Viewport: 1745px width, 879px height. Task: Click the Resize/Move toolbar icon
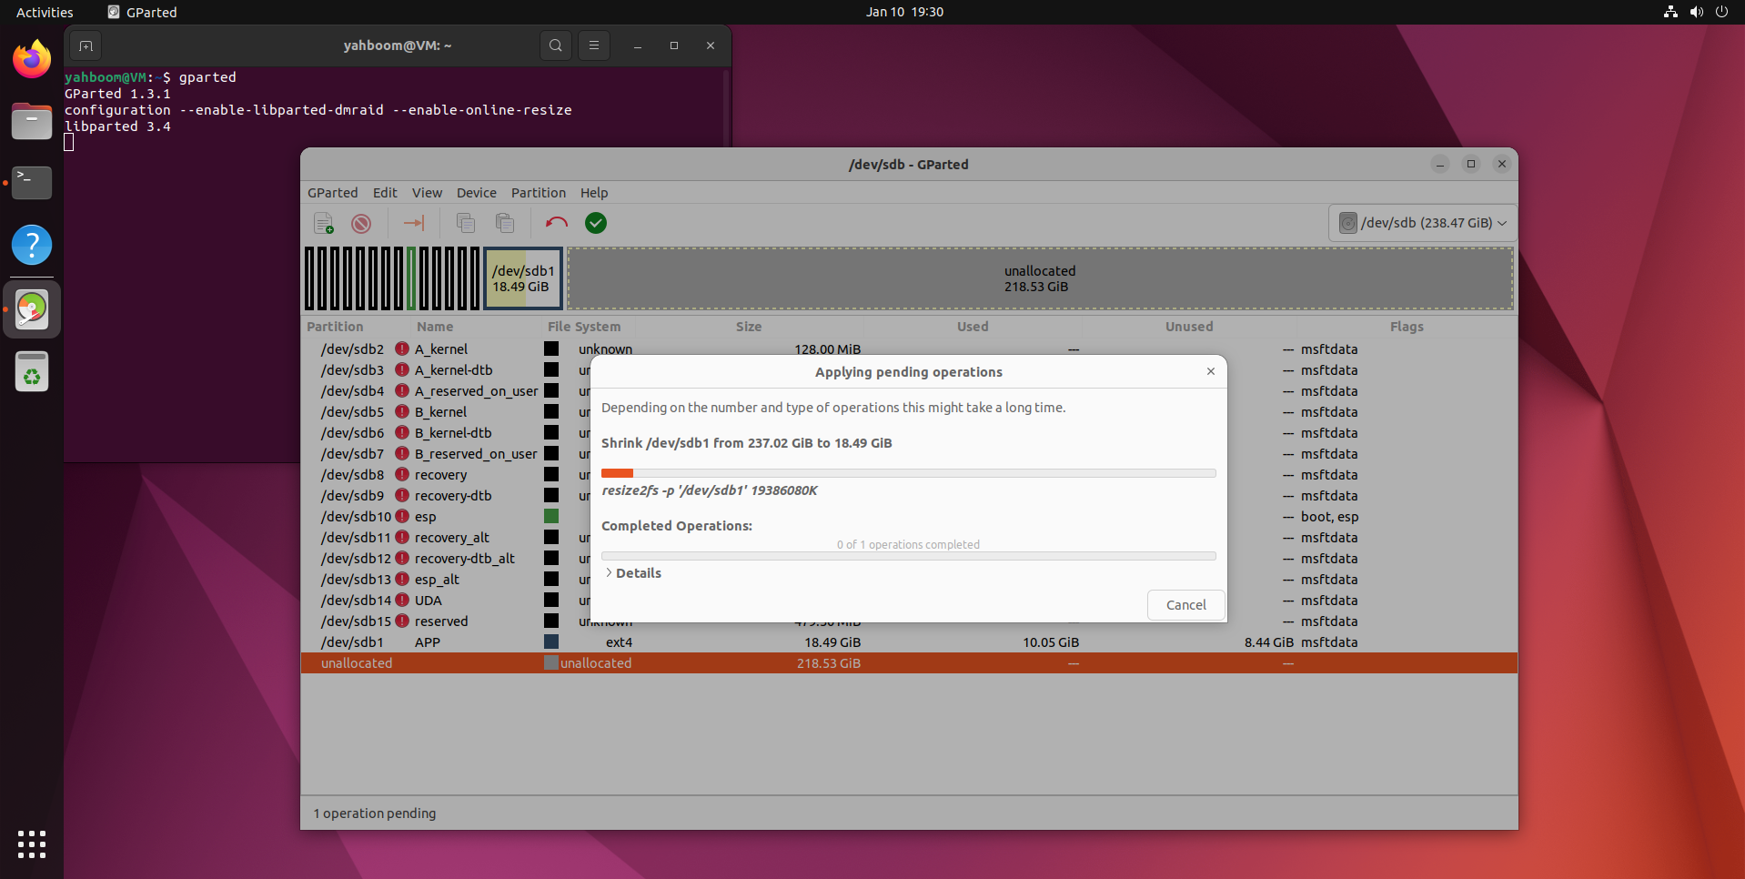tap(414, 223)
